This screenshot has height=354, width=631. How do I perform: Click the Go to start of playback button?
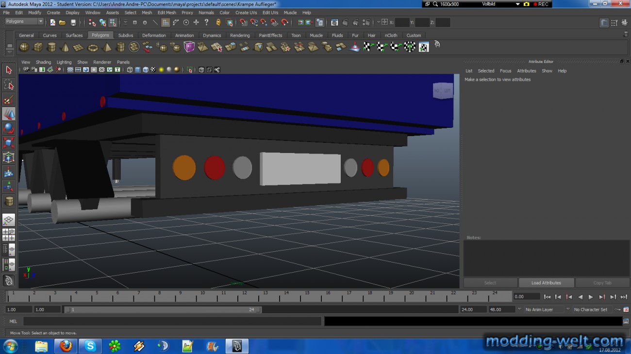[x=547, y=297]
